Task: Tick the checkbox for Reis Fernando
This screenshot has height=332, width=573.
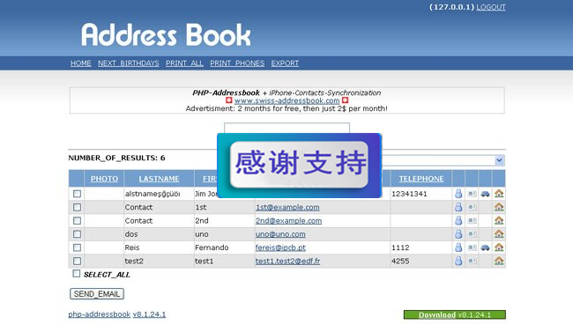Action: pyautogui.click(x=77, y=247)
